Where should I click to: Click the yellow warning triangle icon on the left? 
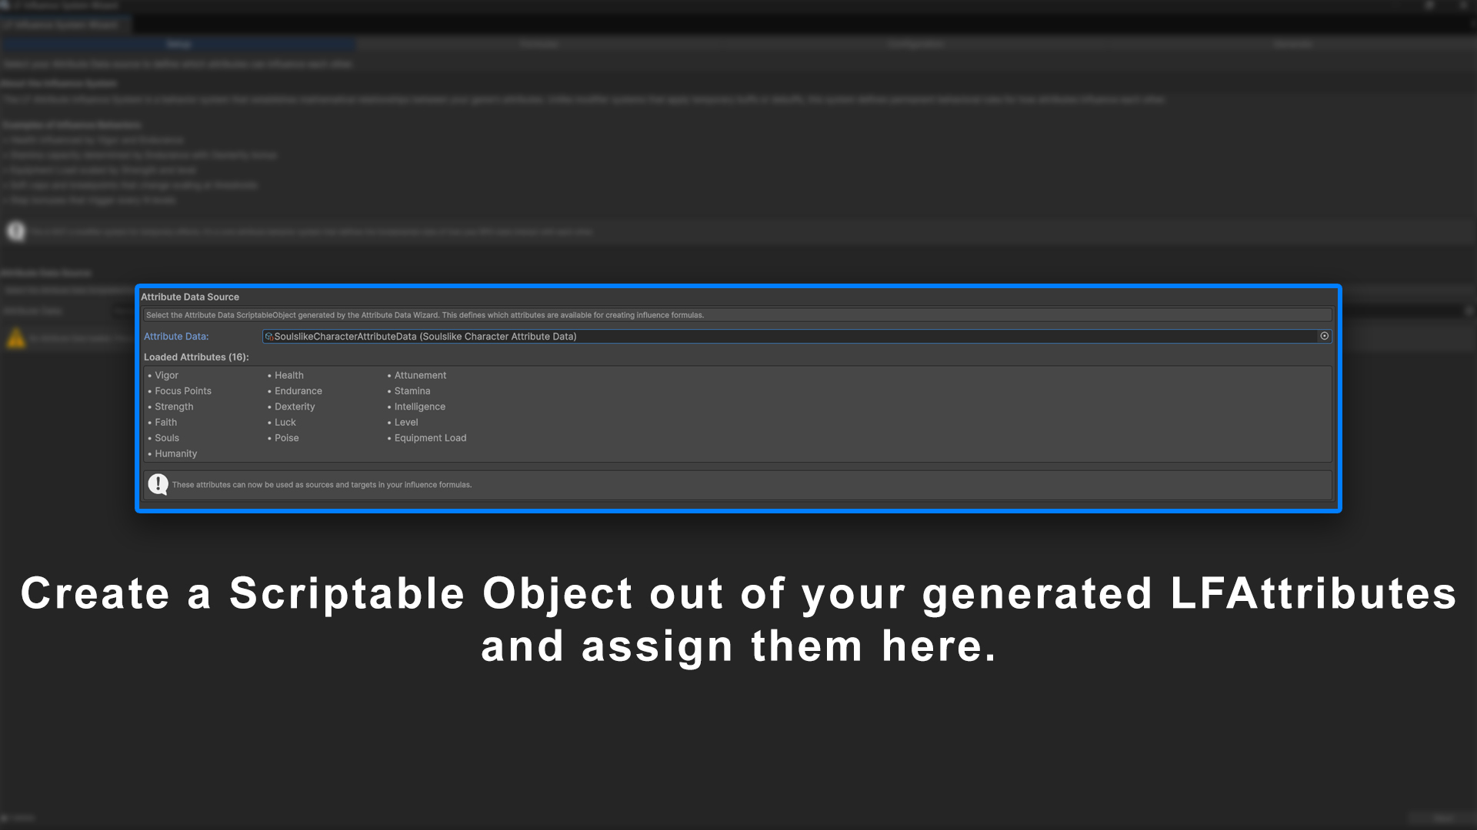point(15,338)
